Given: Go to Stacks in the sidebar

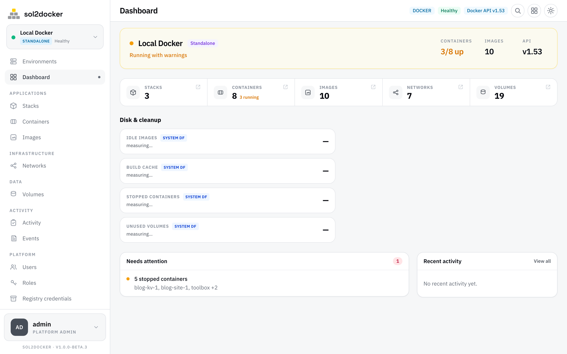Looking at the screenshot, I should [x=55, y=106].
